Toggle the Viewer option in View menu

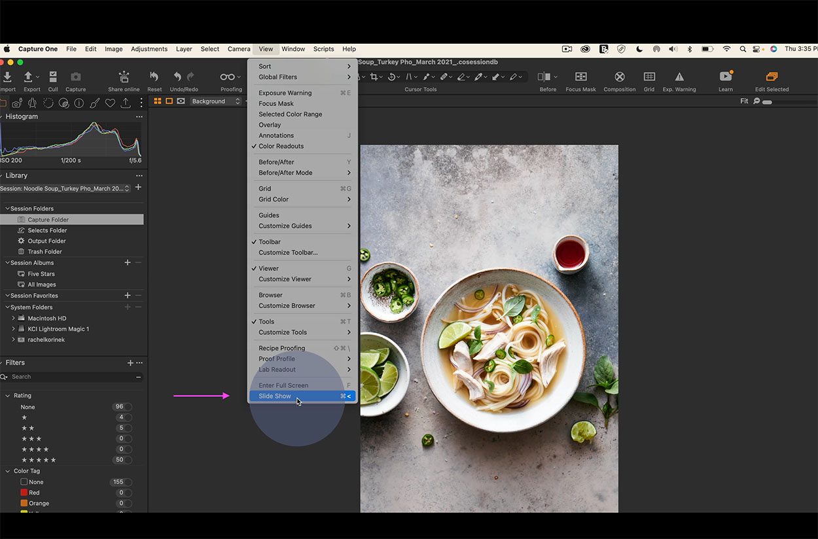point(268,268)
